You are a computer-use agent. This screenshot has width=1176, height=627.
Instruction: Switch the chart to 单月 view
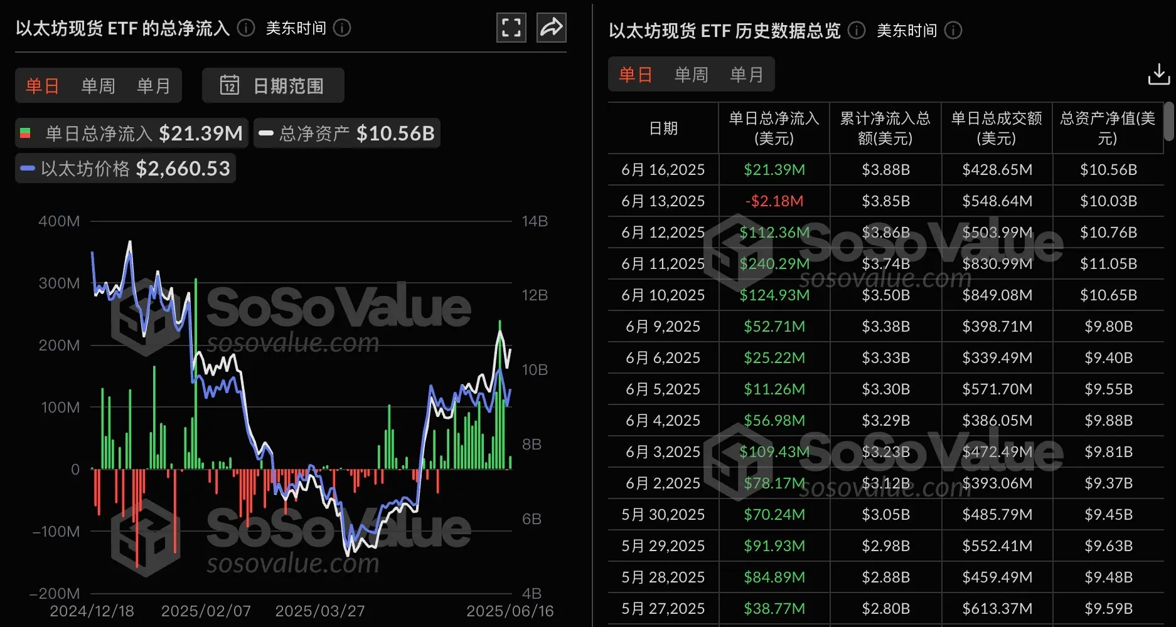154,85
